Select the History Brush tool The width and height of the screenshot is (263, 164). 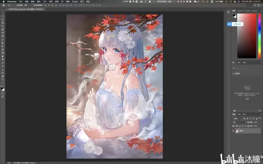(2, 46)
